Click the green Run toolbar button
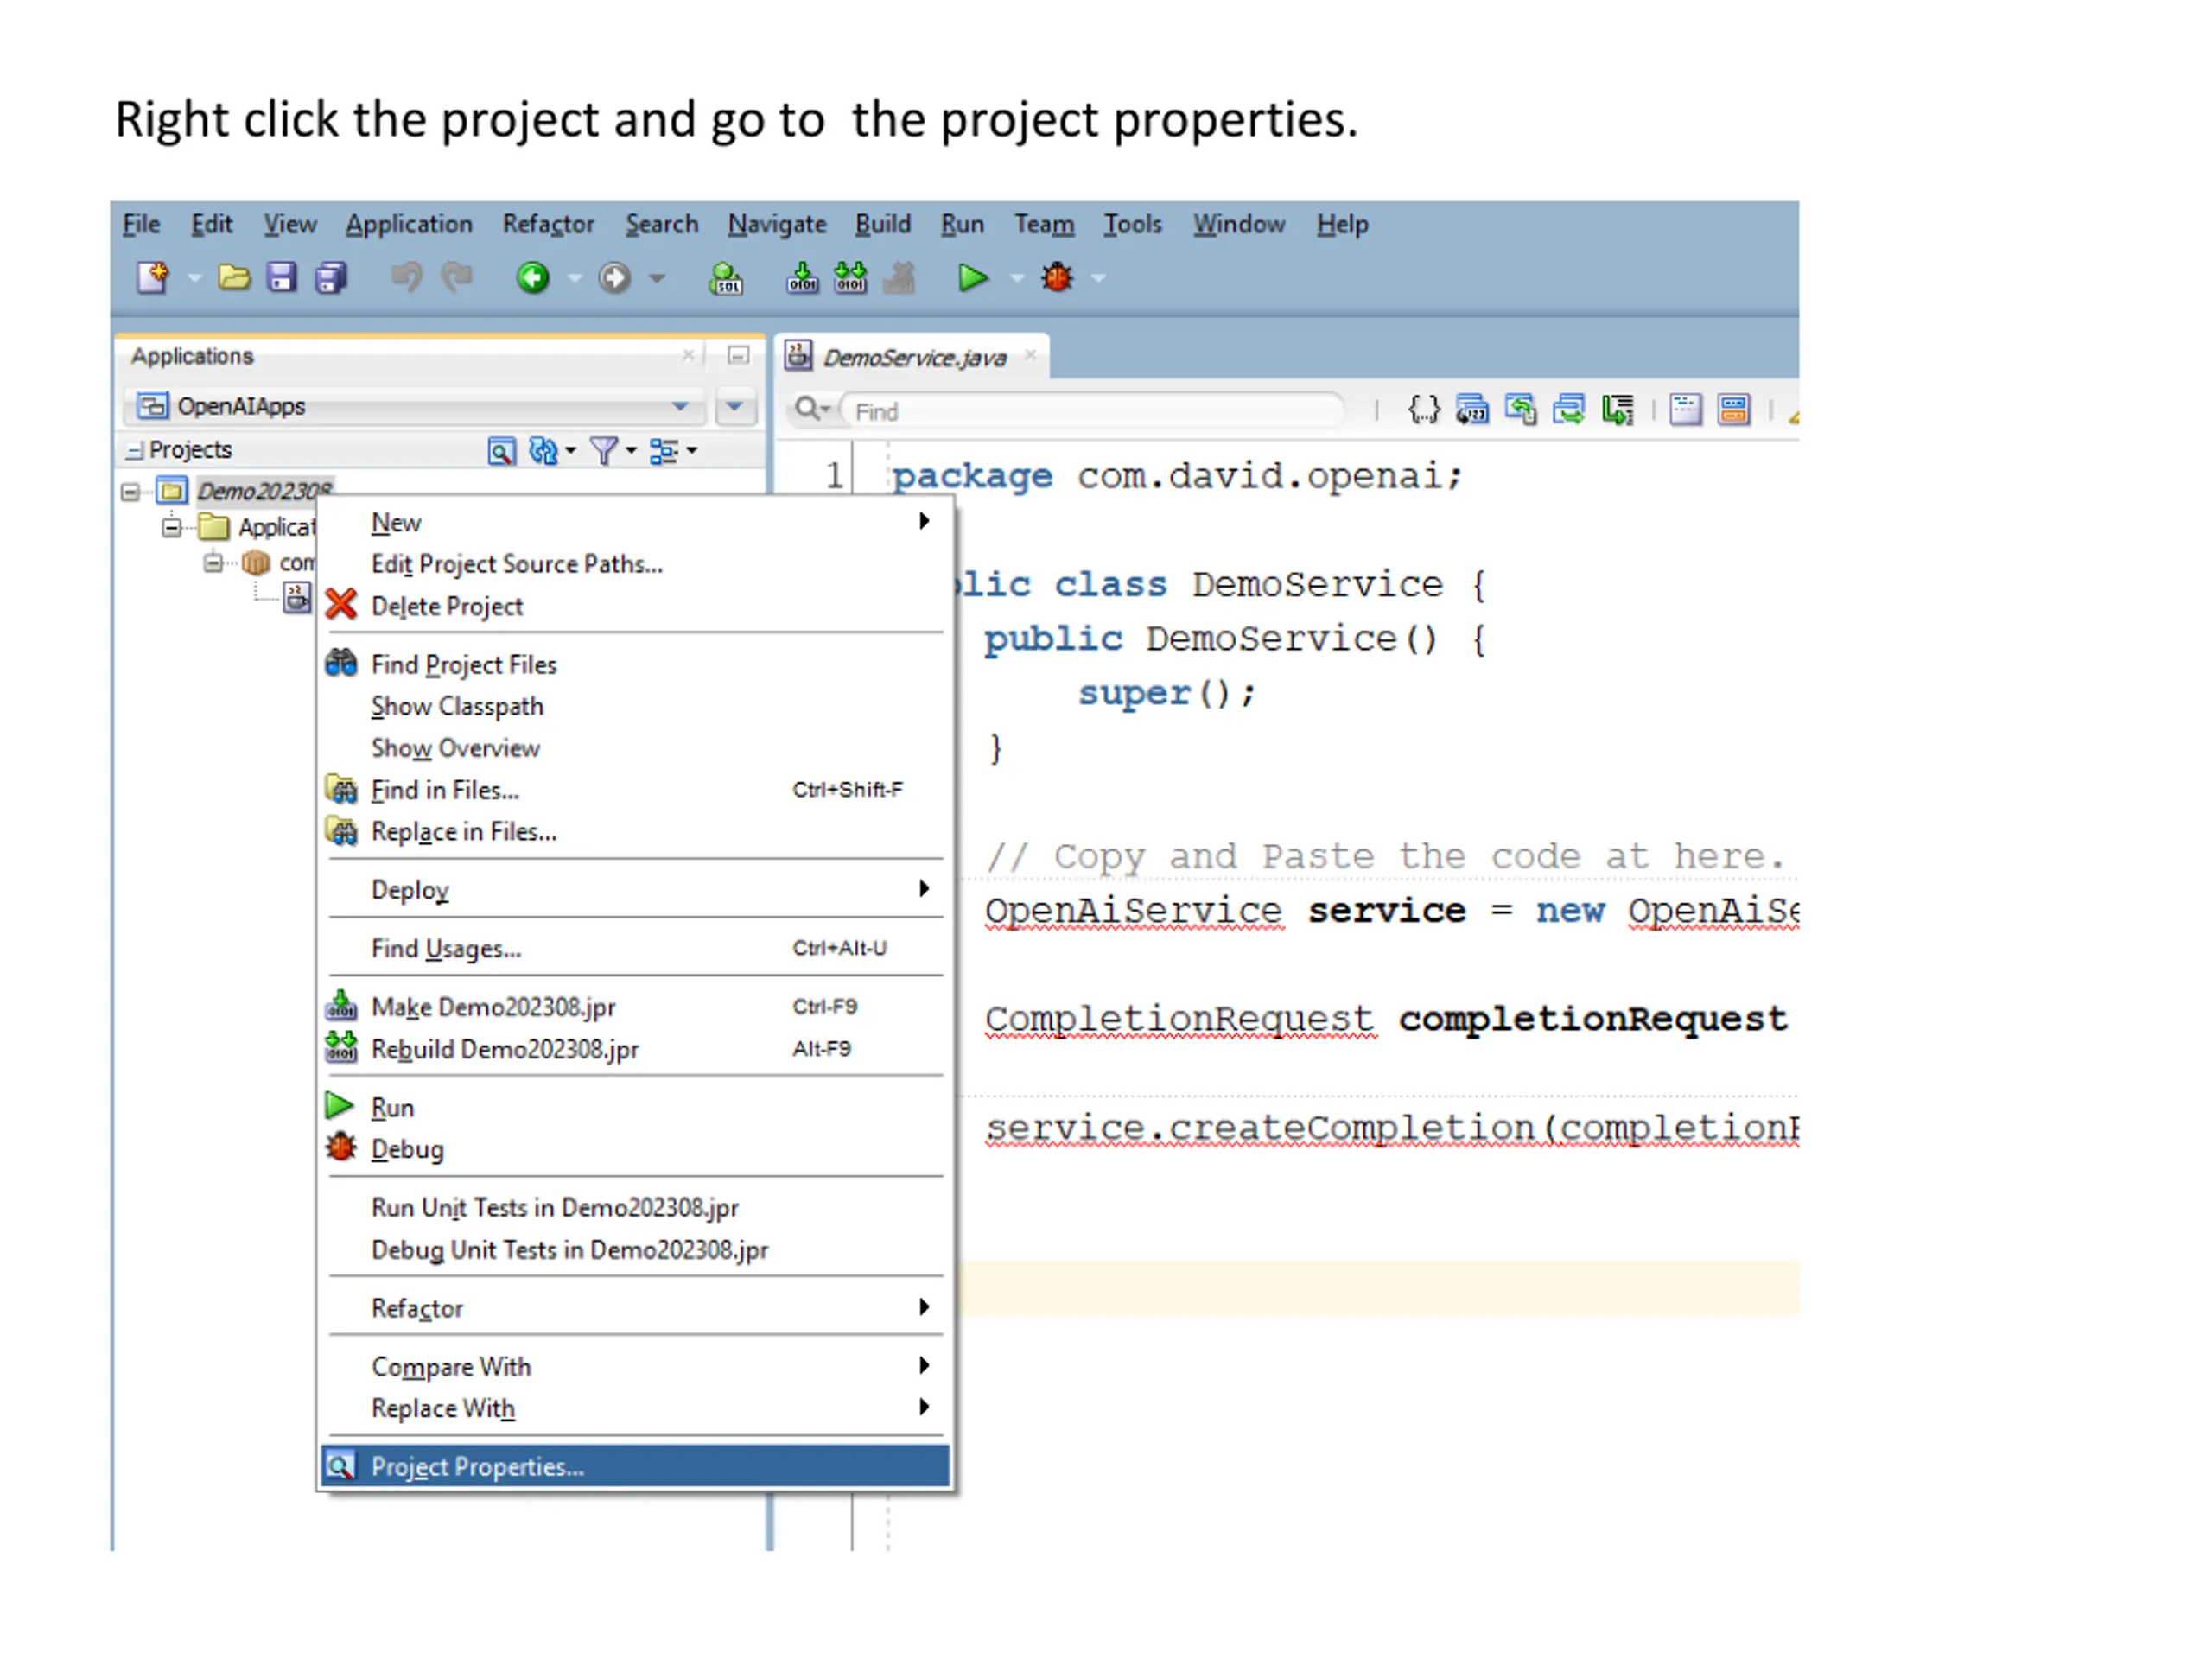Screen dimensions: 2212x1659 (971, 277)
